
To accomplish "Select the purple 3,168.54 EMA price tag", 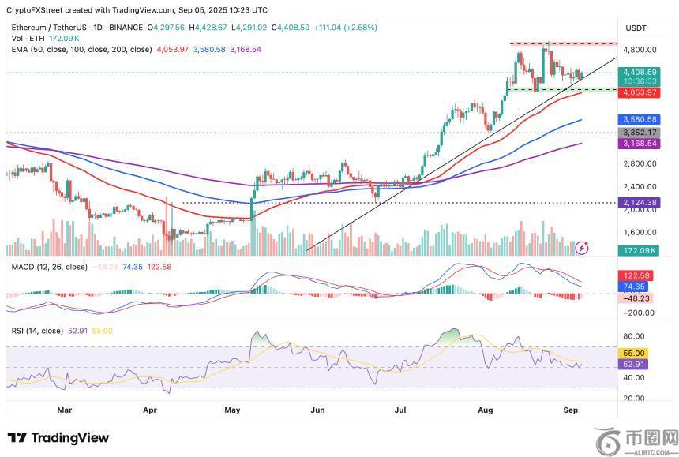I will [x=640, y=144].
